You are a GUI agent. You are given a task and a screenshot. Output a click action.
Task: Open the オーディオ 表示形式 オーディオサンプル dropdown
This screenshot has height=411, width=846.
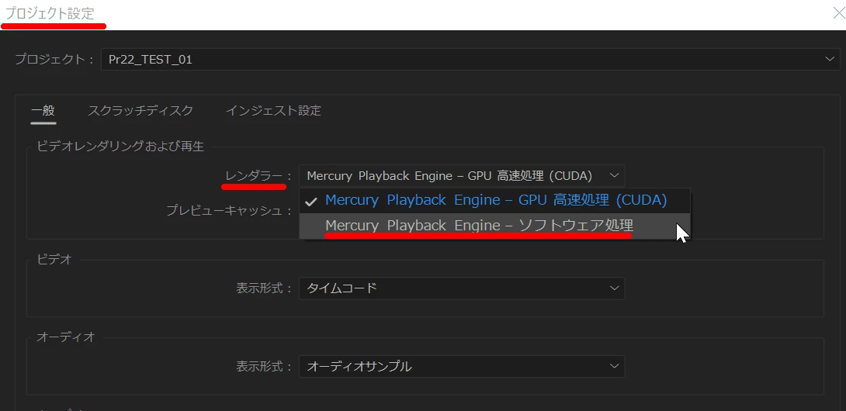[x=462, y=366]
